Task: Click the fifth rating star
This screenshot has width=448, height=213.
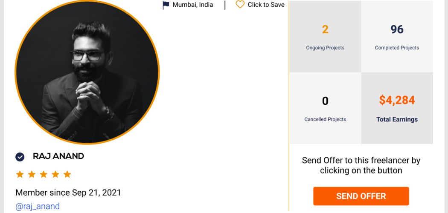Action: [x=67, y=174]
